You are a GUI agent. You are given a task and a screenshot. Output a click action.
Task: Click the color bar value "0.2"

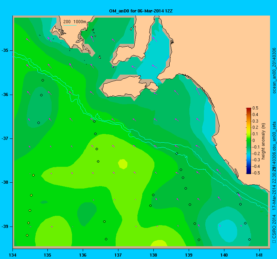(255, 127)
